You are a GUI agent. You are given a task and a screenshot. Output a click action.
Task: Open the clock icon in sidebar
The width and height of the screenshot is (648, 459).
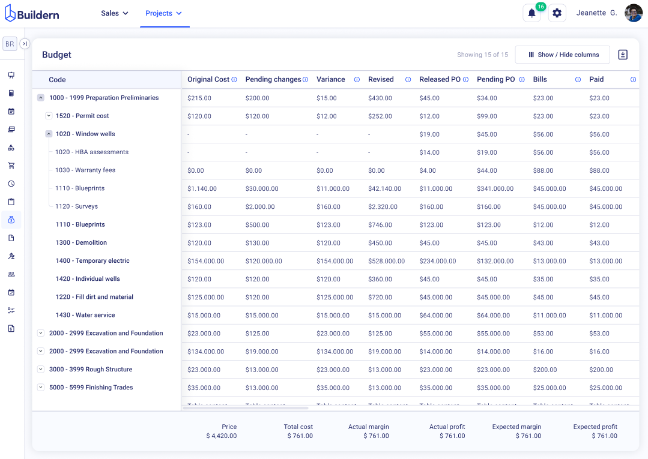coord(11,184)
